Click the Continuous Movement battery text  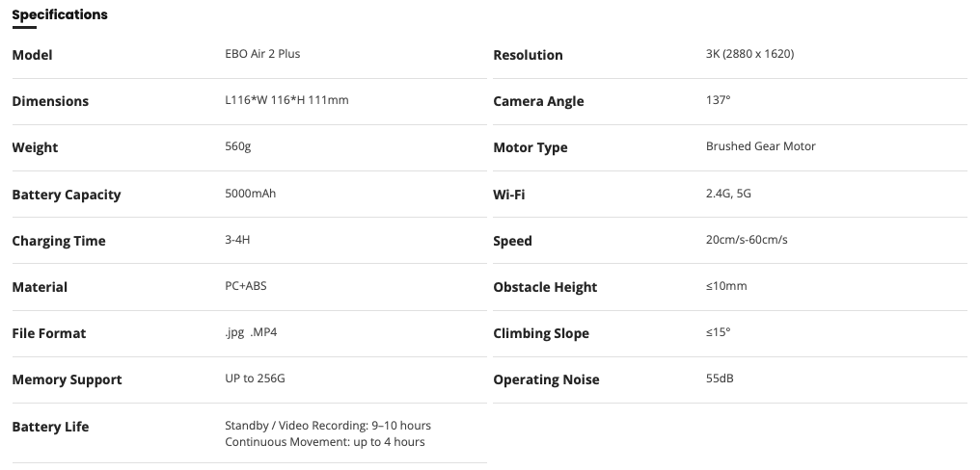click(324, 442)
